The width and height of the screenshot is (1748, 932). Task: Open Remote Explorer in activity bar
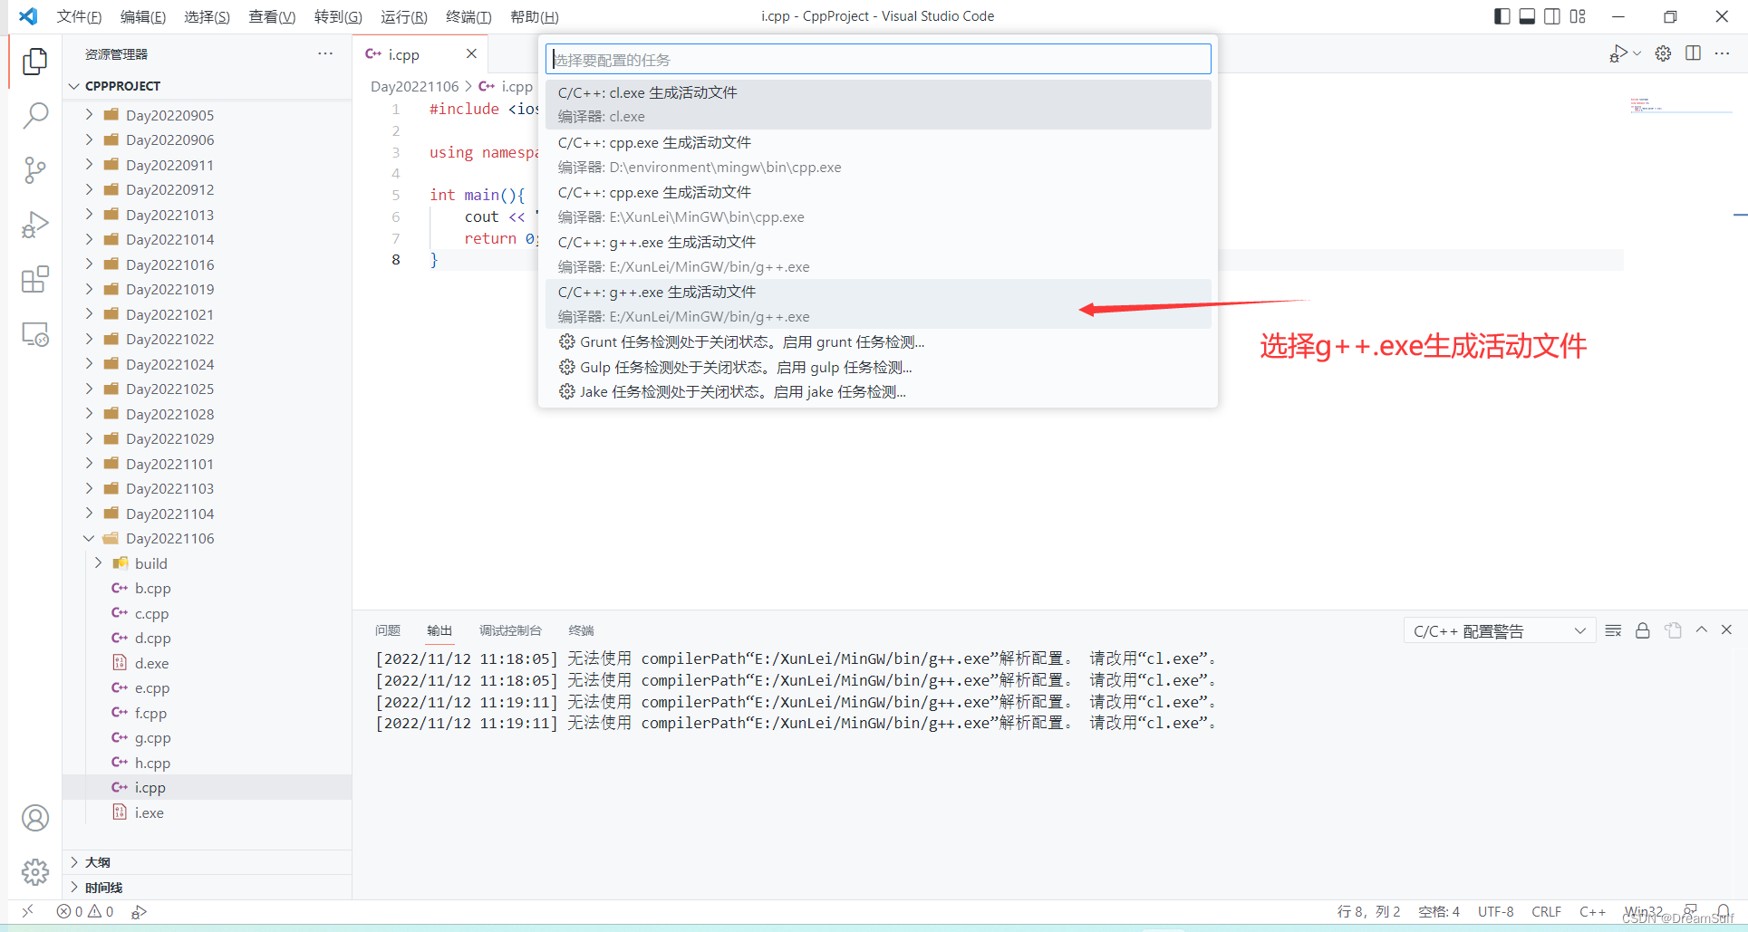coord(34,334)
